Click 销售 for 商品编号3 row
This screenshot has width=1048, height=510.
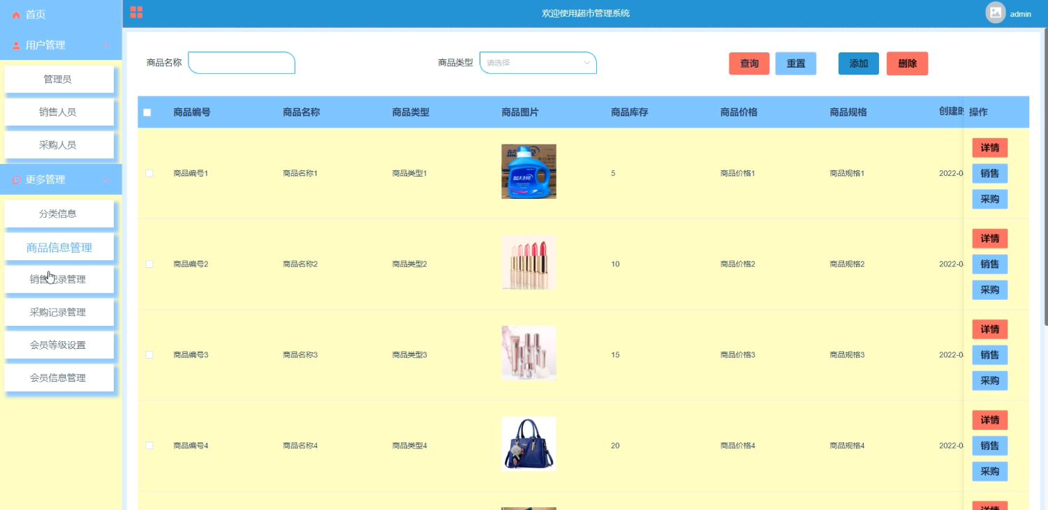point(990,355)
